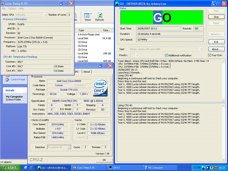
Task: Open the Help menu in Core Temp
Action: point(21,9)
